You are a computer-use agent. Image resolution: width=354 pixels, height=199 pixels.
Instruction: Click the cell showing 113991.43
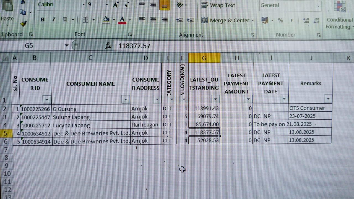tap(204, 108)
